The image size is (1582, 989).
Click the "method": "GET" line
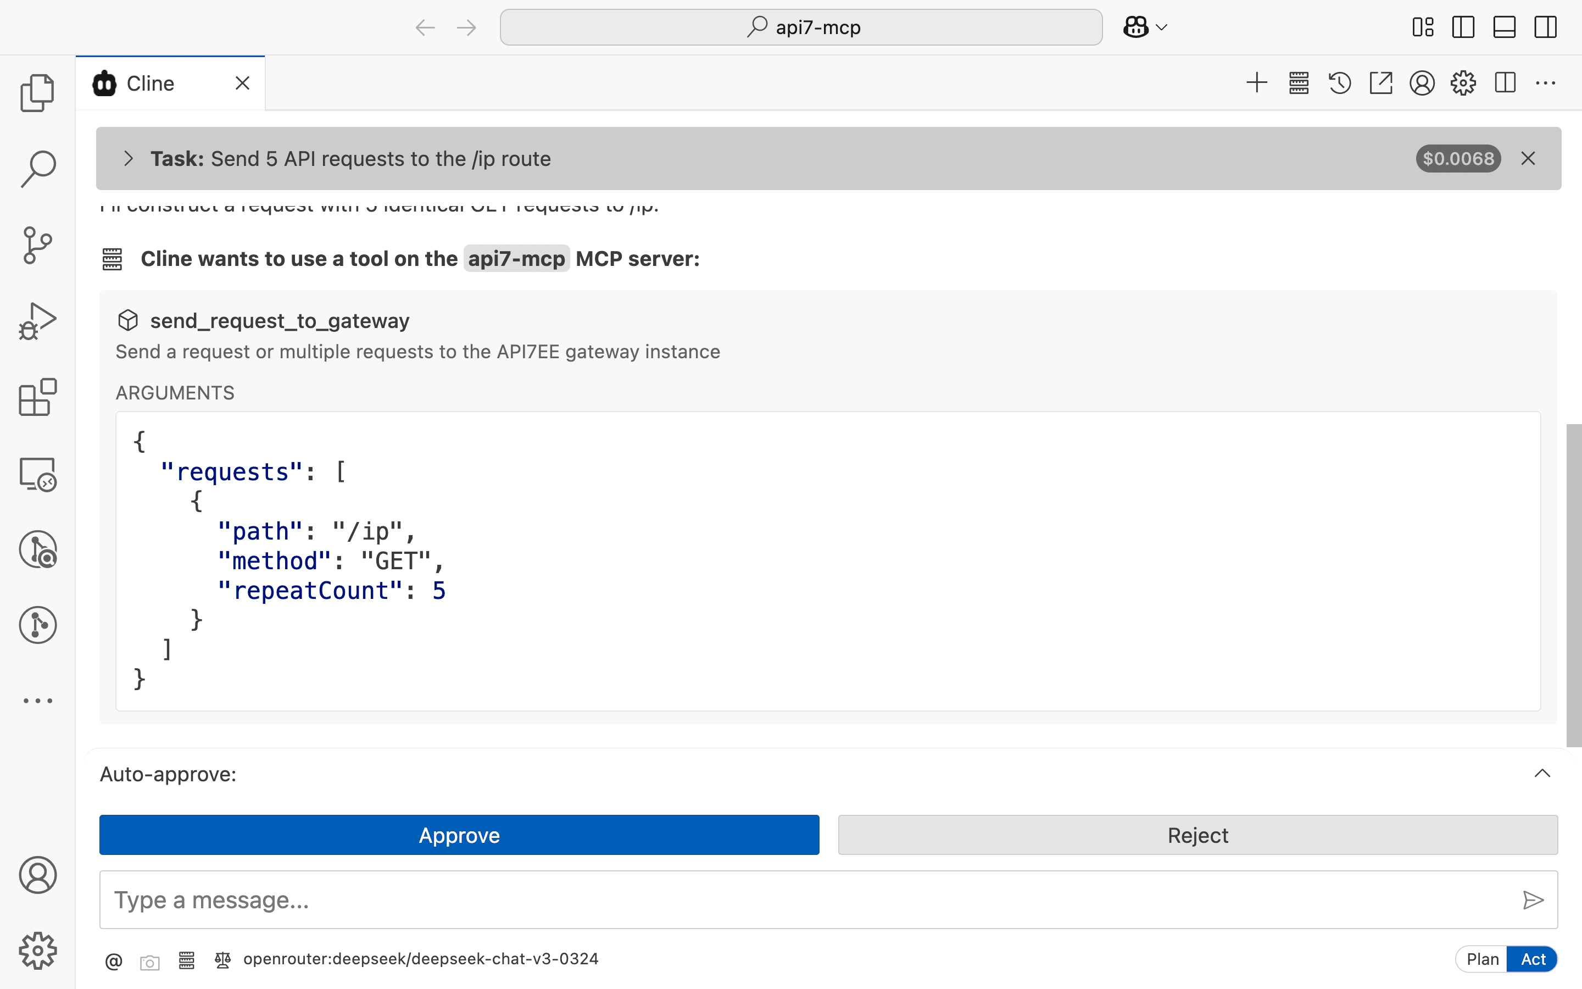tap(331, 560)
